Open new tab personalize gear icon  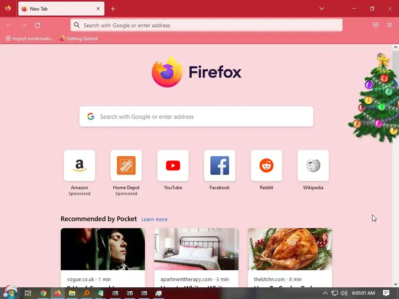coord(380,55)
